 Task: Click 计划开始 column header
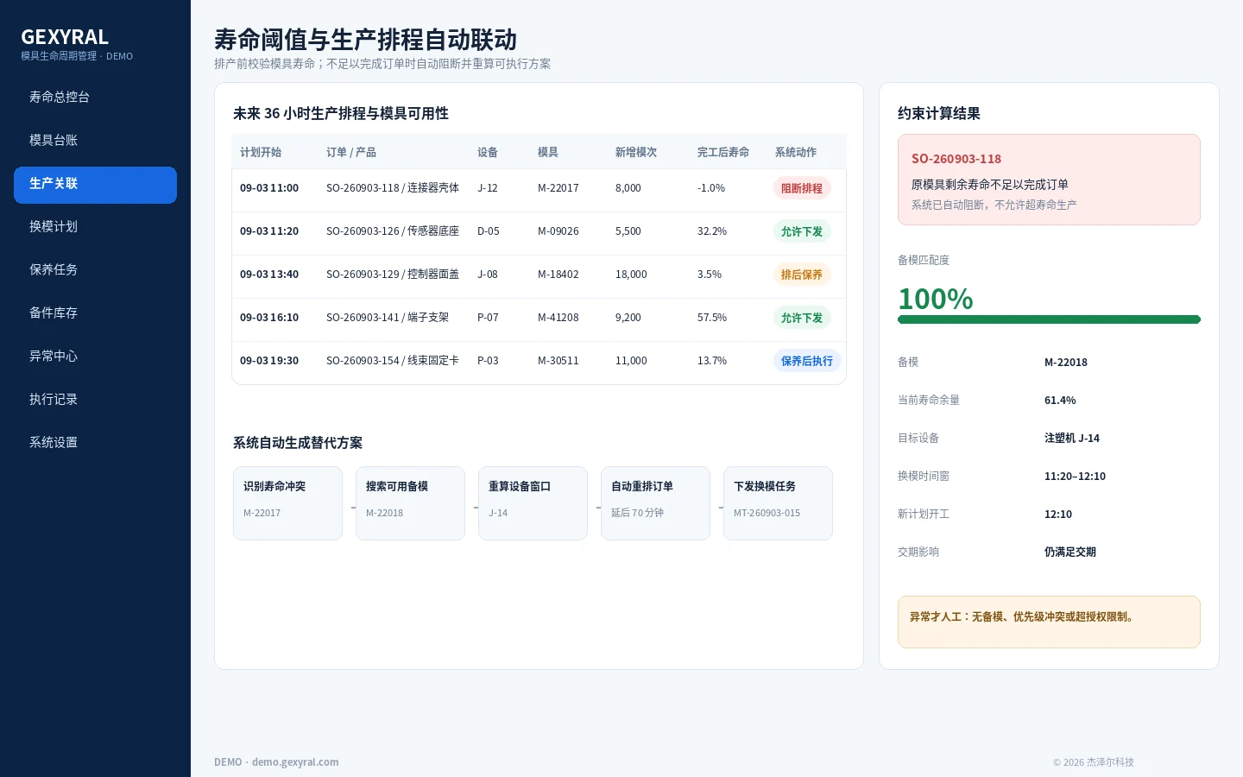(x=261, y=152)
